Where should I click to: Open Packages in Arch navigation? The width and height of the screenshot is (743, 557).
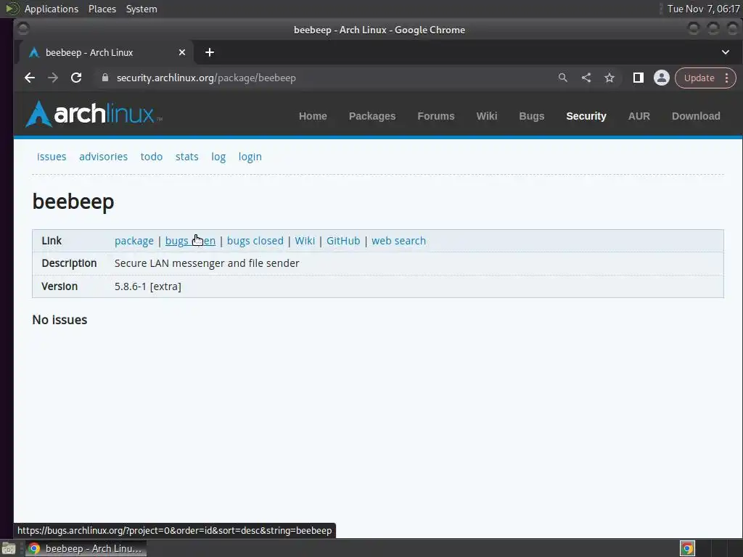coord(372,116)
